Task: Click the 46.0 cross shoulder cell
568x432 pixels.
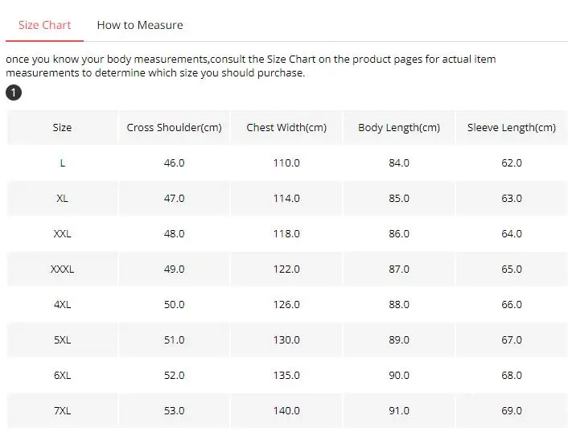Action: (174, 163)
